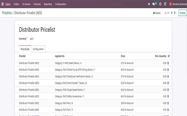Click the bug debug icon in top bar
Screen dimensions: 187x116
[149, 4]
